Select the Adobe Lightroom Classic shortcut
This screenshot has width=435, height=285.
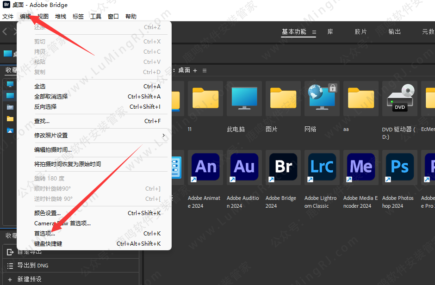point(322,167)
